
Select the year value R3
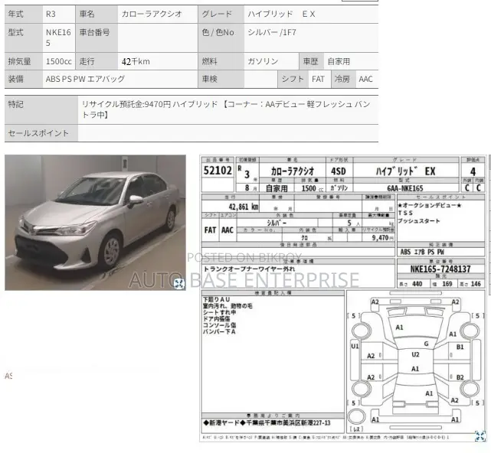tap(51, 14)
